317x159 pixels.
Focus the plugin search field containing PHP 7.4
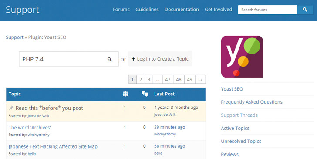pos(69,59)
